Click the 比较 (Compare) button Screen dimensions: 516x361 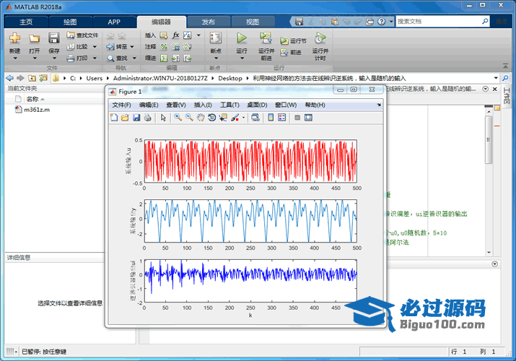coord(78,47)
